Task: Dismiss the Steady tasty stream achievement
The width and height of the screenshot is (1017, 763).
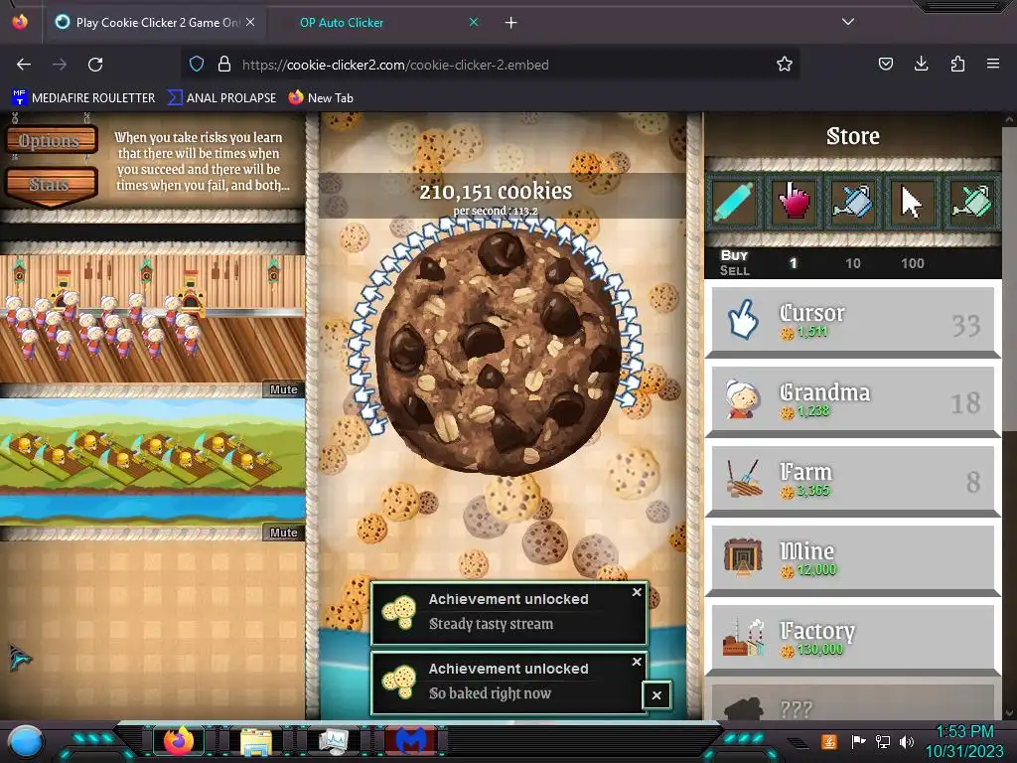Action: [x=637, y=592]
